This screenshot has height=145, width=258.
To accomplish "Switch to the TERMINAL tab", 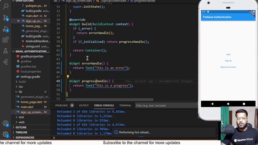I will tap(125, 106).
